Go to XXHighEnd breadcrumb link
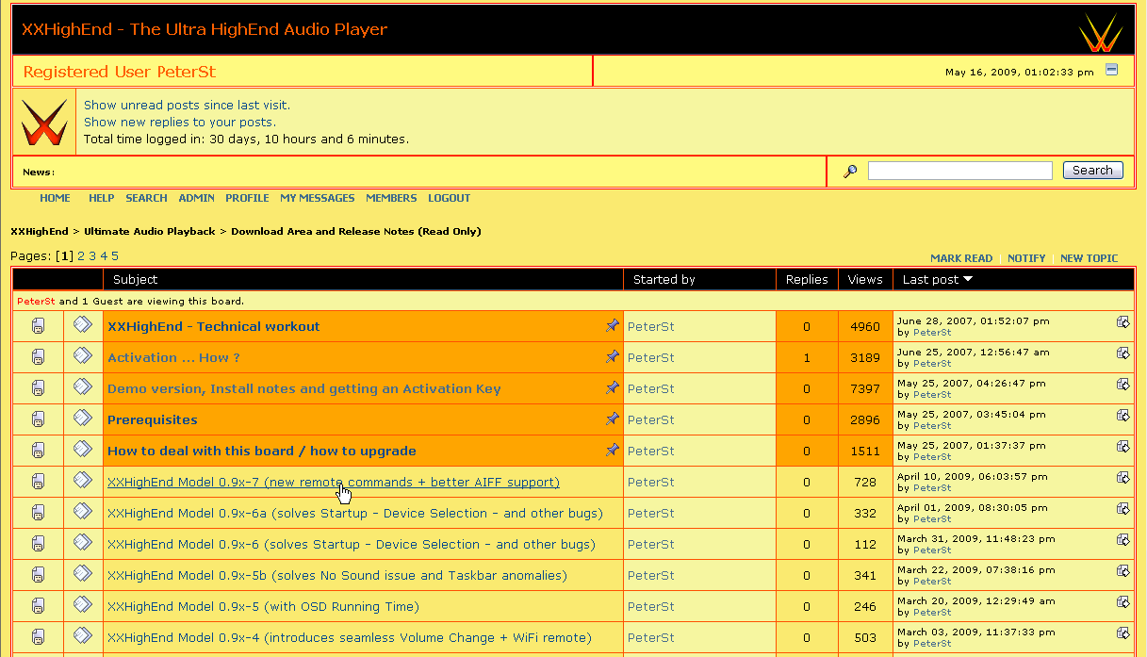This screenshot has width=1147, height=657. pos(40,231)
